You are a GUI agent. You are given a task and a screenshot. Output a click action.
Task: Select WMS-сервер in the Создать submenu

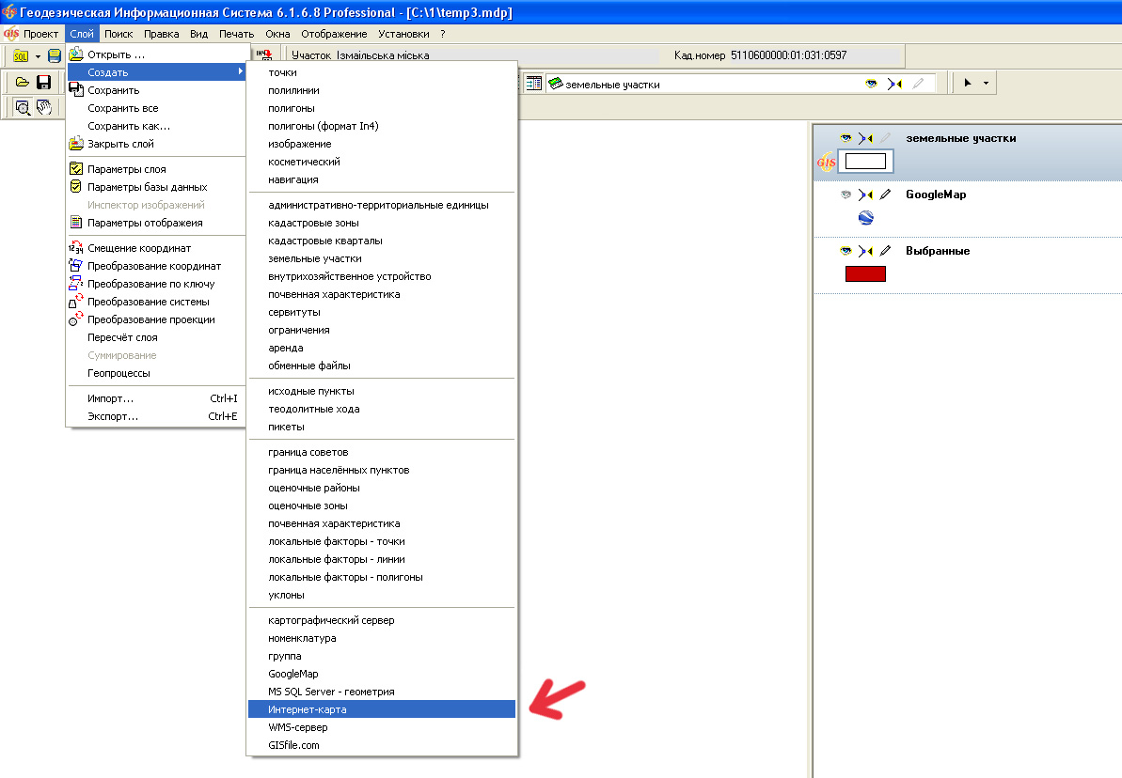[x=382, y=727]
